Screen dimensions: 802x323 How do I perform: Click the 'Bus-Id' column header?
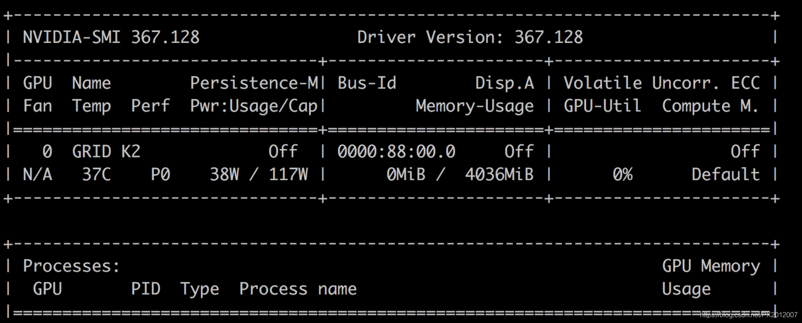[367, 83]
